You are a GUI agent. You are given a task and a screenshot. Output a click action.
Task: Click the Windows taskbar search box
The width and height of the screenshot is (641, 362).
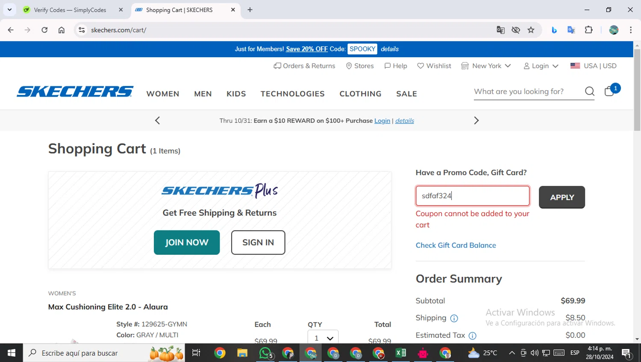tap(104, 353)
